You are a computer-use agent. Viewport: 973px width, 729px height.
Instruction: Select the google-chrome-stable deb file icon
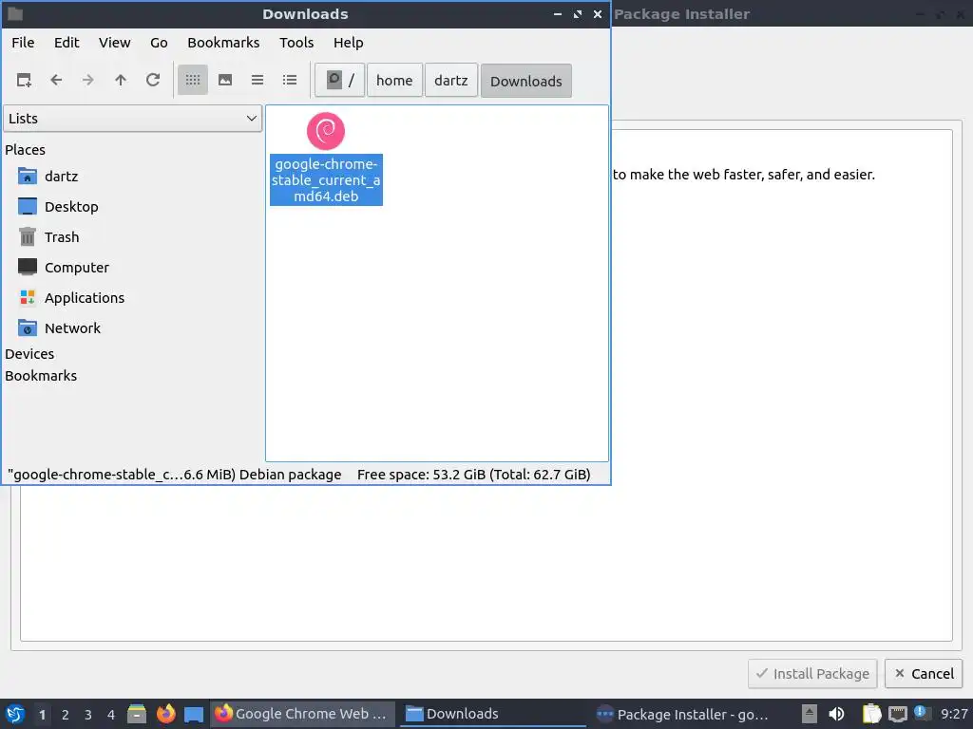[326, 131]
